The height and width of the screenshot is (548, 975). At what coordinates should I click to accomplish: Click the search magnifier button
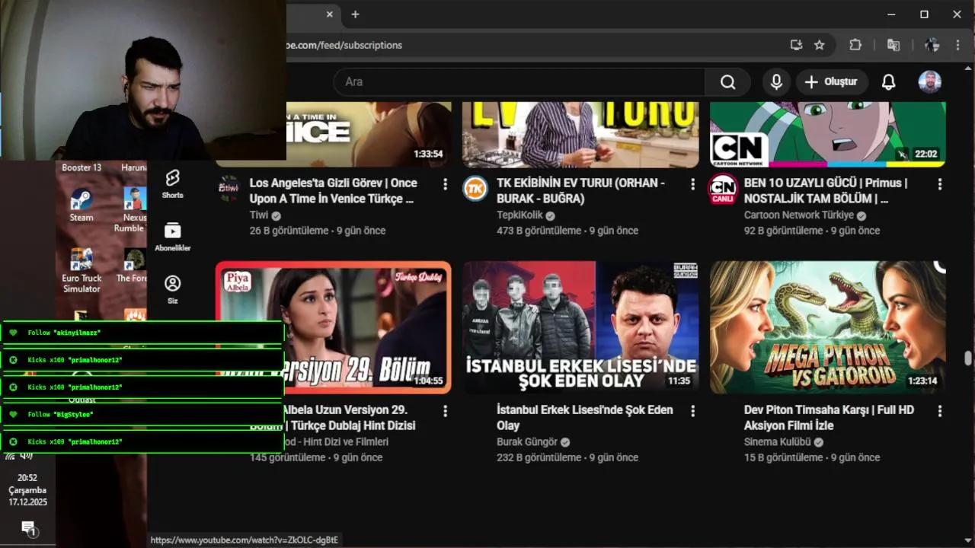[727, 81]
